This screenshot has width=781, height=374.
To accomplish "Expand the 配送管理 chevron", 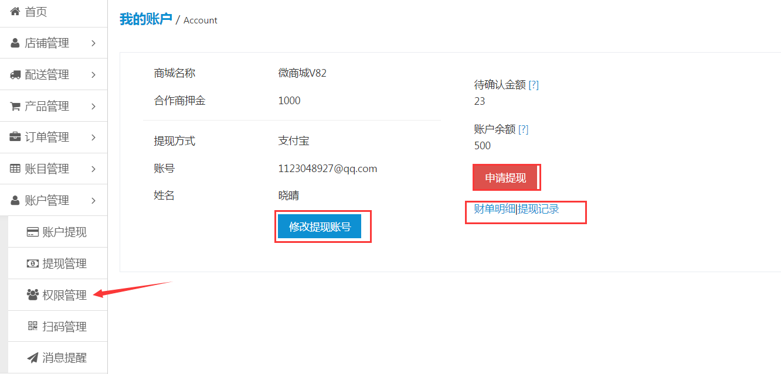I will [94, 75].
